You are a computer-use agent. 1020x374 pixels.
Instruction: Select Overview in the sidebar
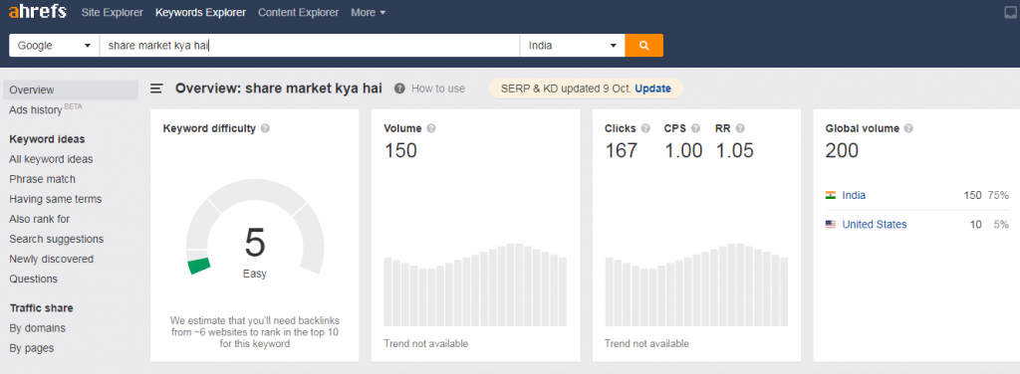tap(71, 90)
